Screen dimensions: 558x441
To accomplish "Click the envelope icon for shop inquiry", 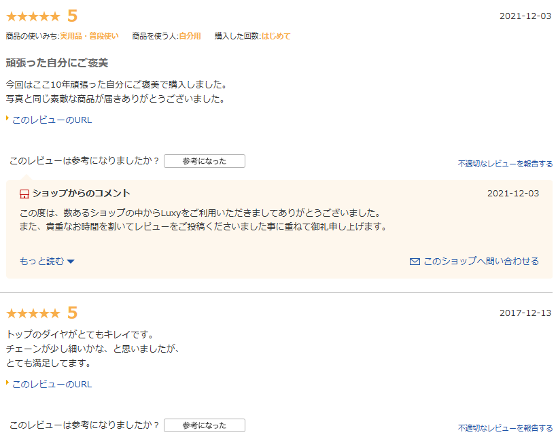I will 415,262.
